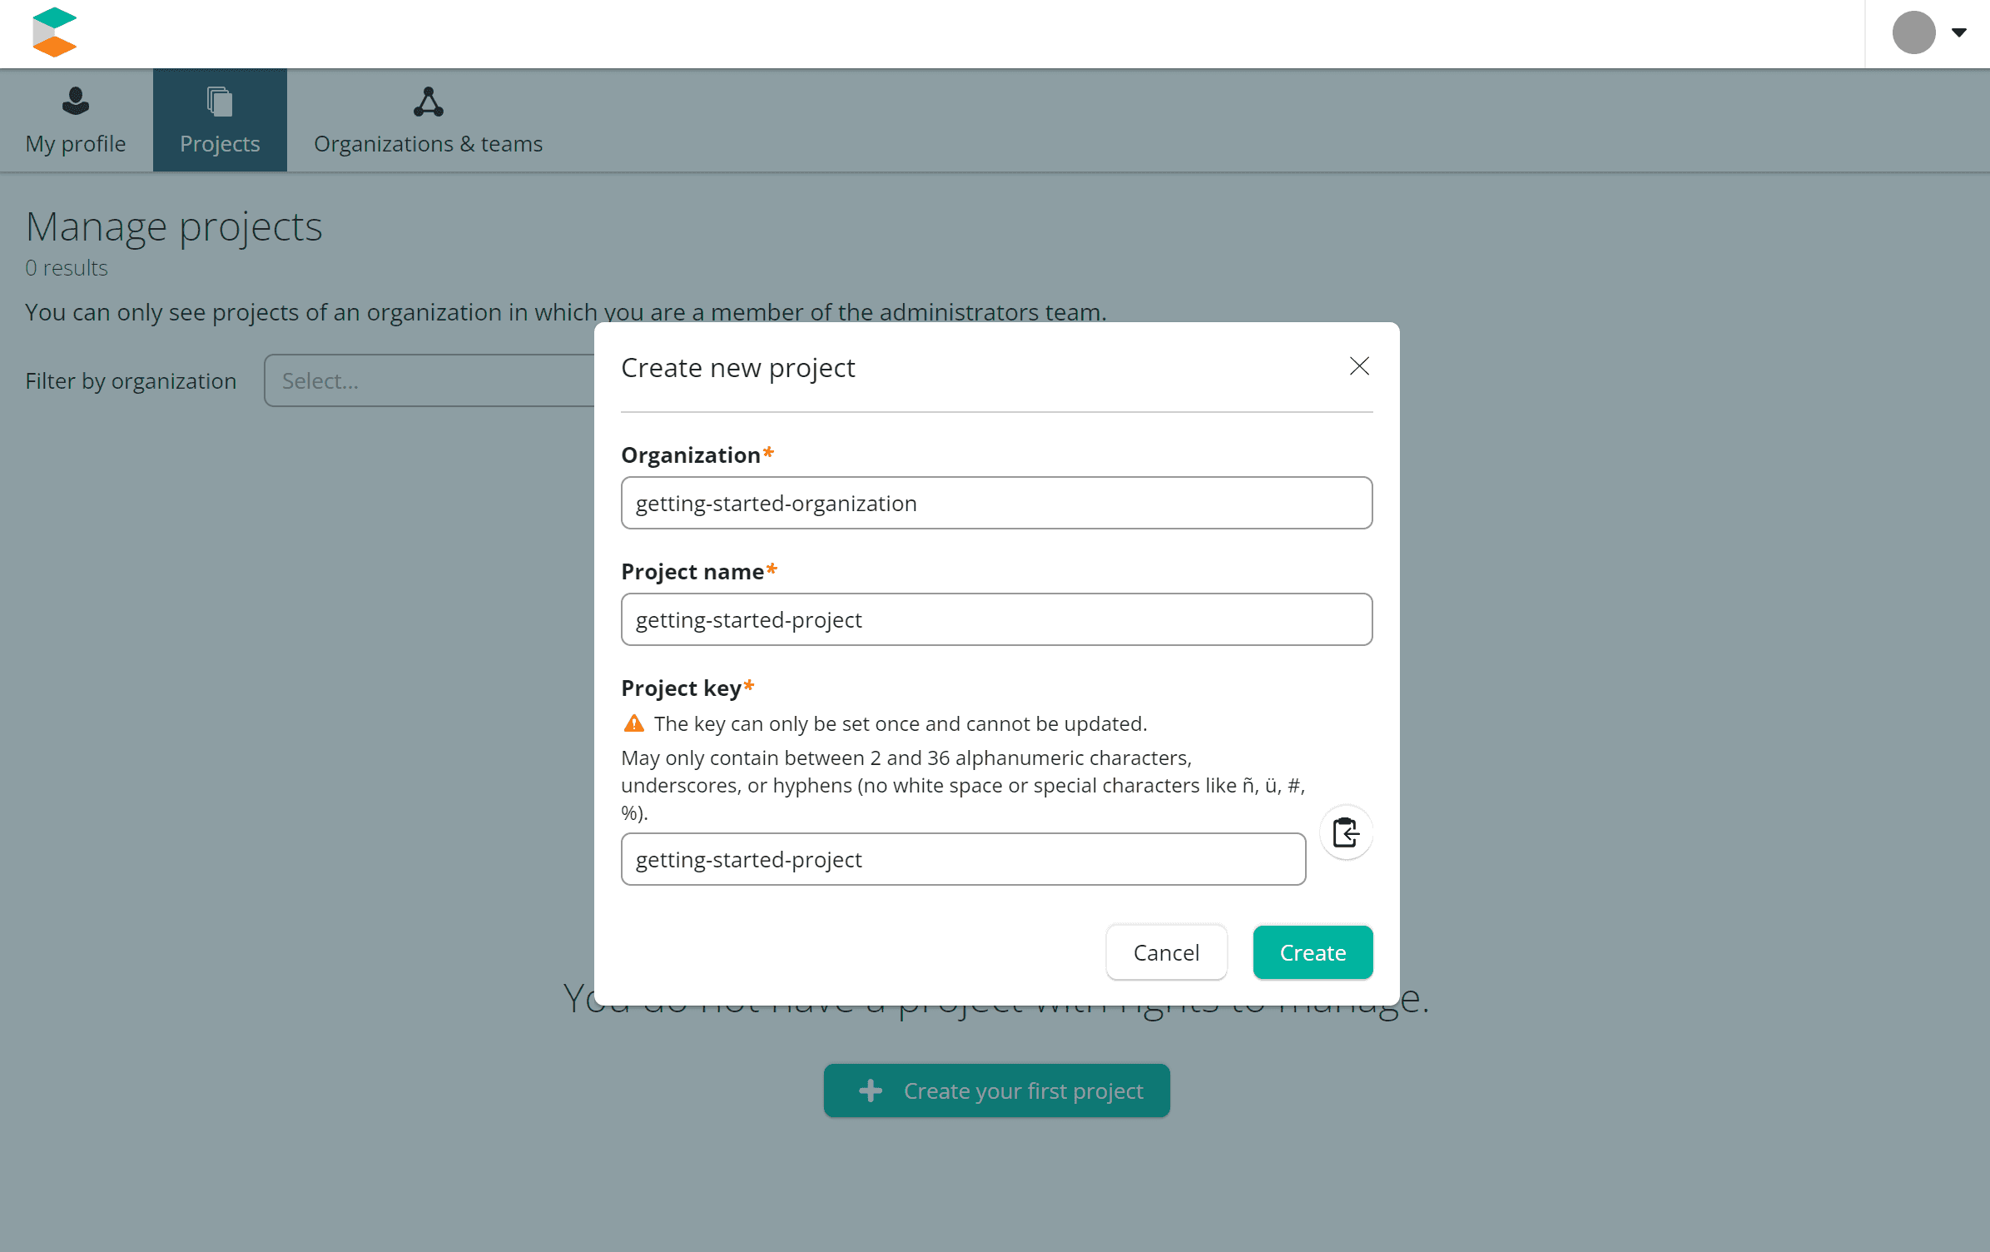The height and width of the screenshot is (1252, 1990).
Task: Click the commercetools logo icon
Action: (54, 32)
